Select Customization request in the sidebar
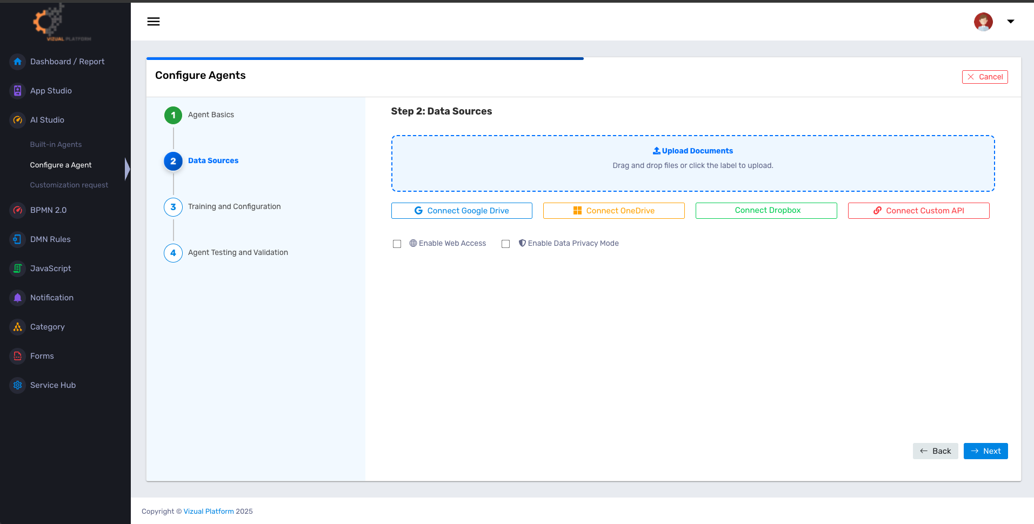This screenshot has height=524, width=1034. click(69, 185)
